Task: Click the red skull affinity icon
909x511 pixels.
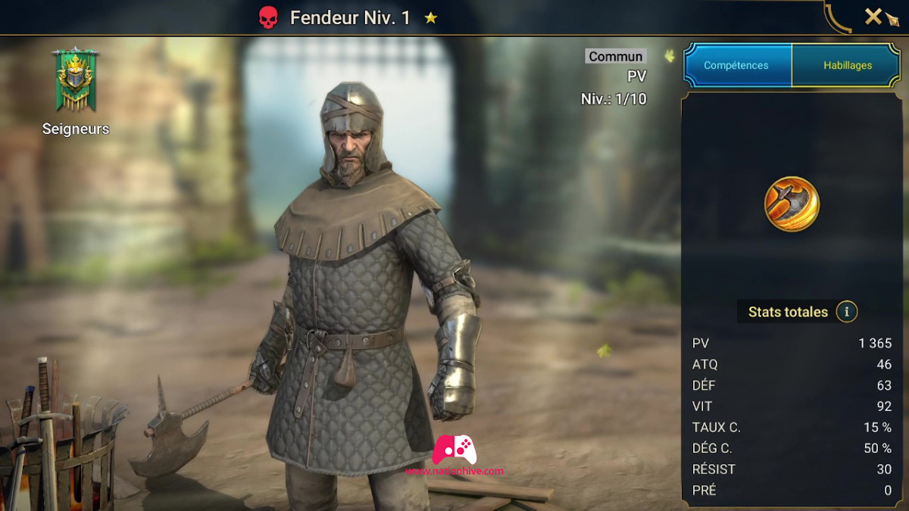Action: coord(268,17)
